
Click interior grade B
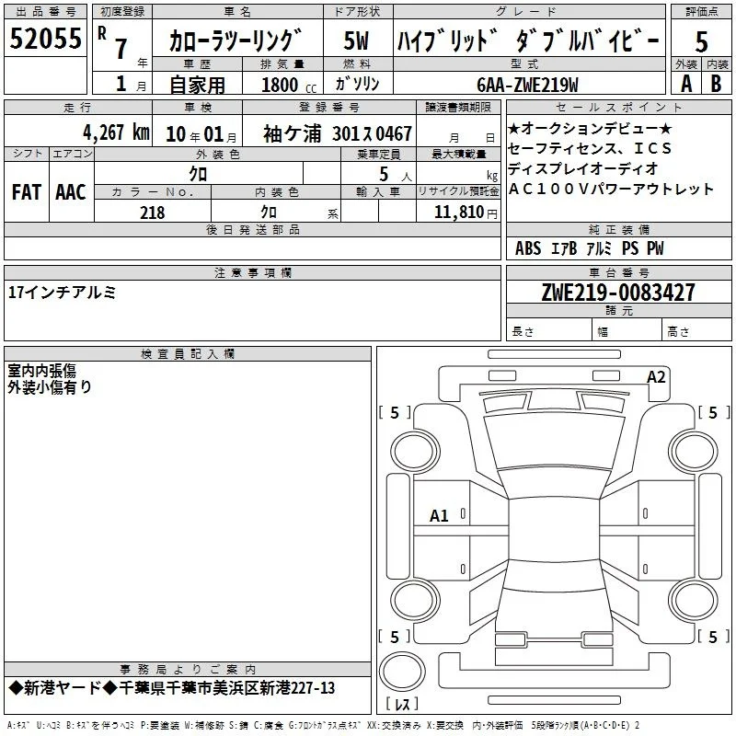[x=716, y=84]
